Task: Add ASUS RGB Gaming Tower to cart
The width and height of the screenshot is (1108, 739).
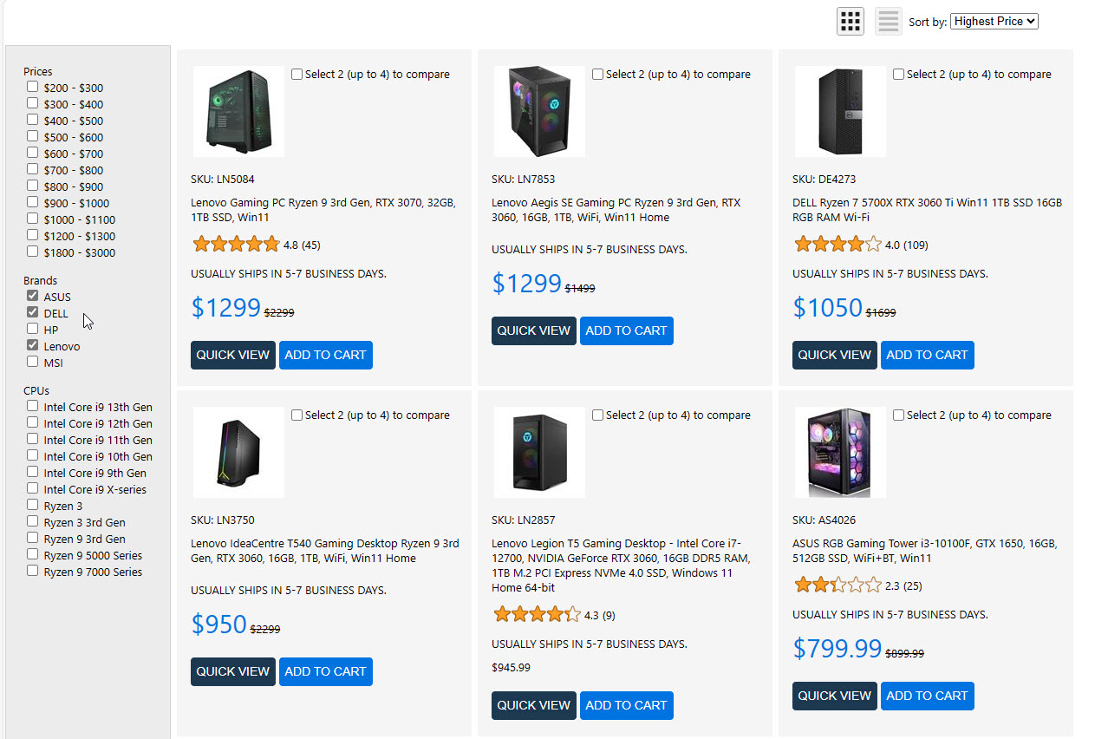Action: (927, 696)
